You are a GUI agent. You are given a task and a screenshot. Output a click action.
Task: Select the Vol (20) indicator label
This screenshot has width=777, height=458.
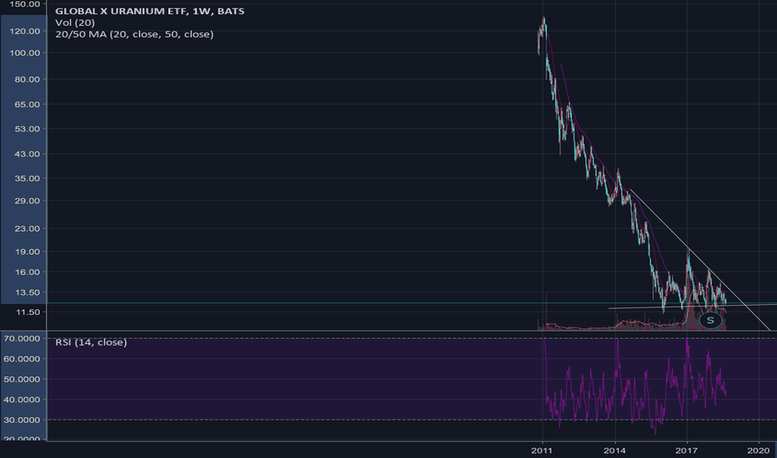[x=75, y=22]
